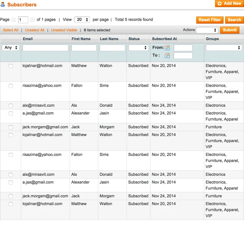
Task: Submit the selected action
Action: point(230,30)
